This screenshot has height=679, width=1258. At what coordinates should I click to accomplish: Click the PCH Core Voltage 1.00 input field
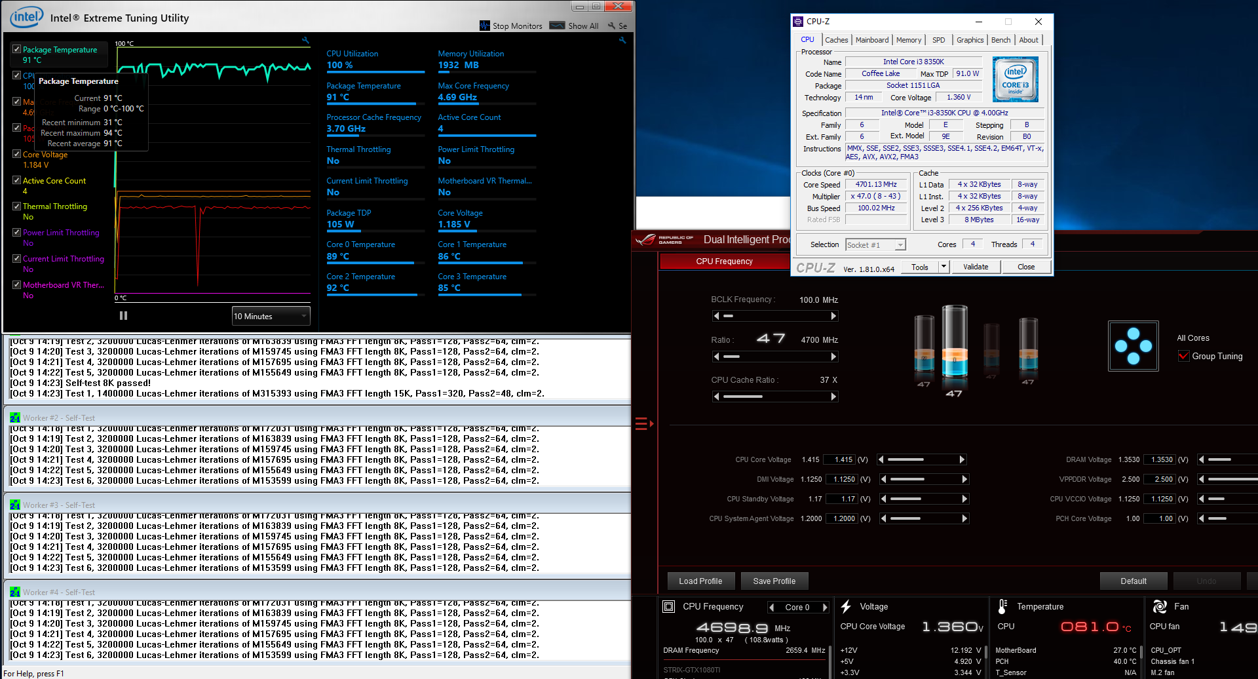click(x=1159, y=518)
